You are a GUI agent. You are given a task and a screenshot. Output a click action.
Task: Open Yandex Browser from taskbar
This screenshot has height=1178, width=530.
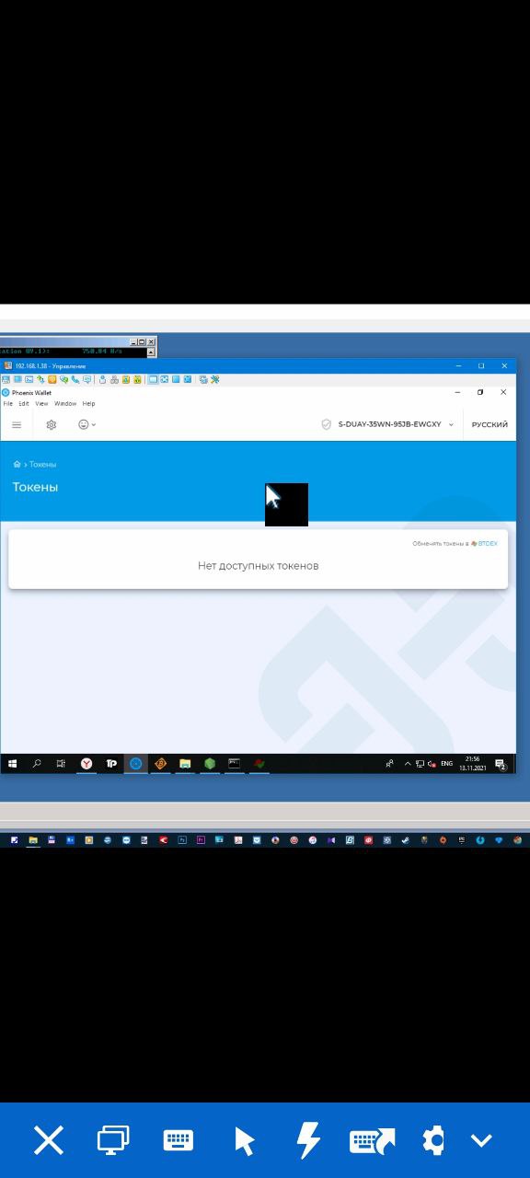[86, 764]
